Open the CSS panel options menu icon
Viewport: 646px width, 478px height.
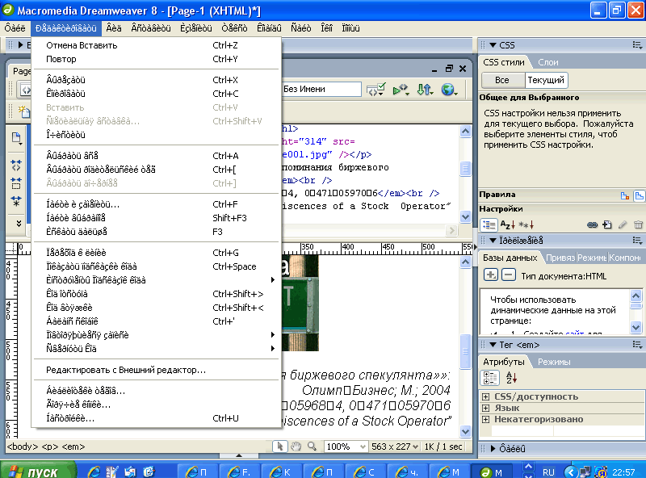click(x=637, y=45)
